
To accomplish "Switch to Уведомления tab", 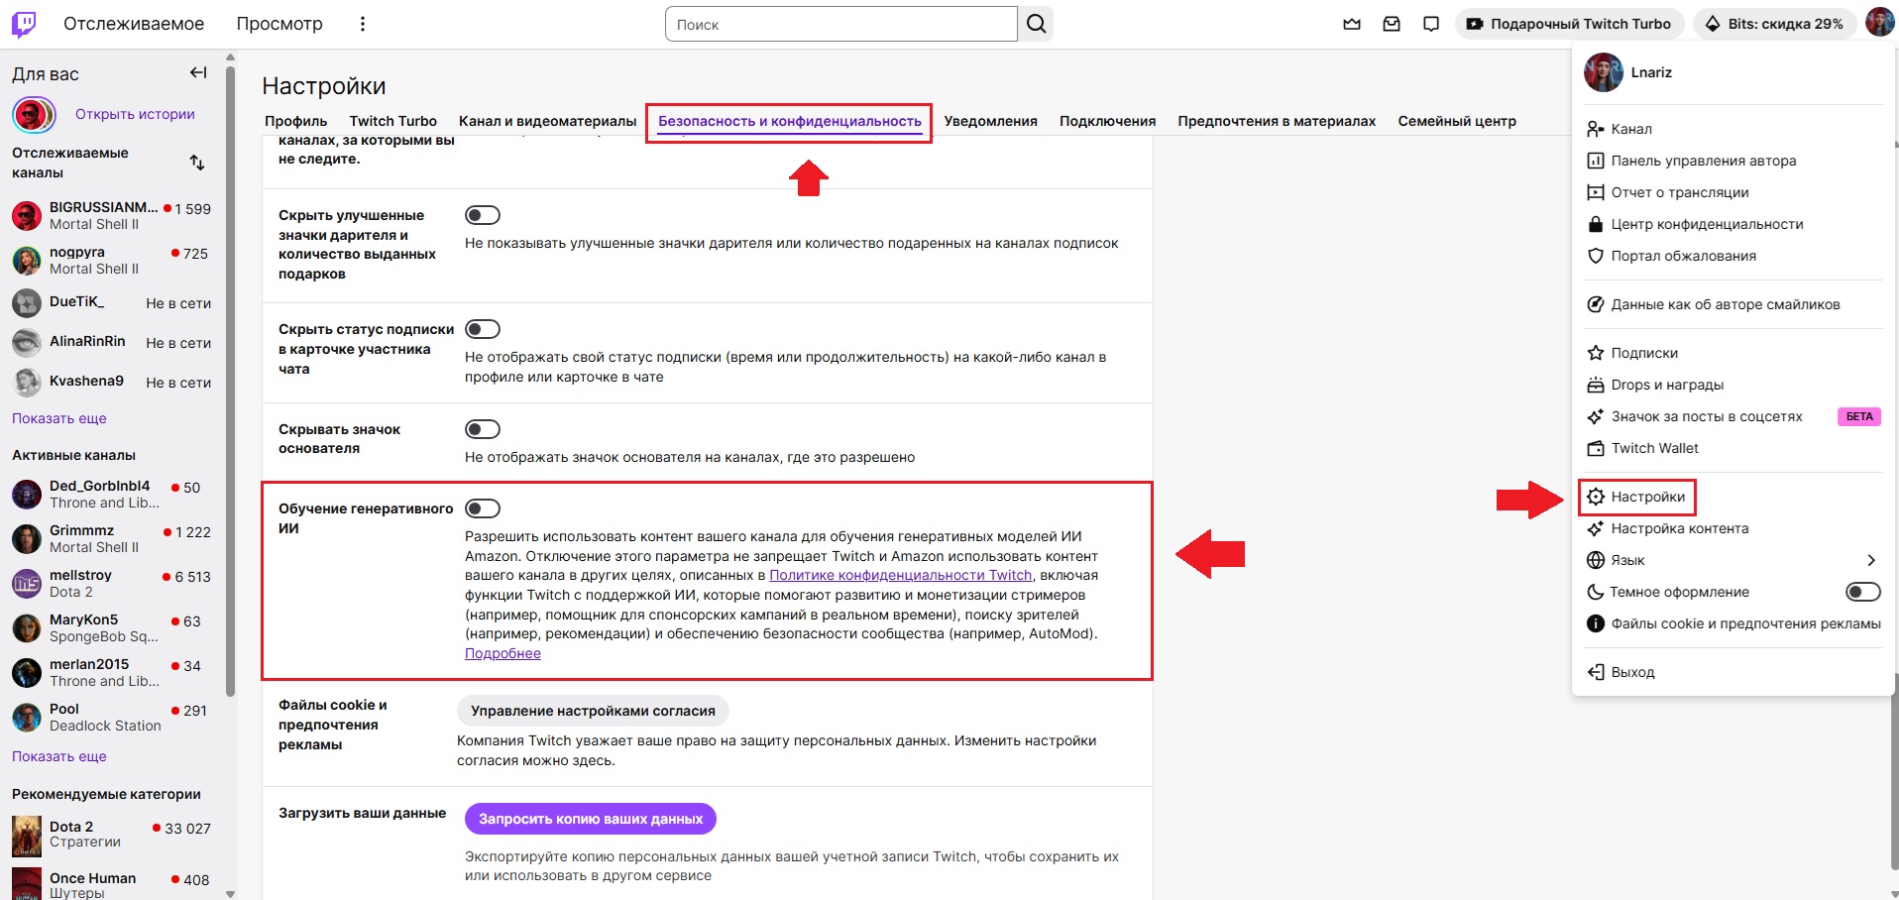I will coord(990,121).
